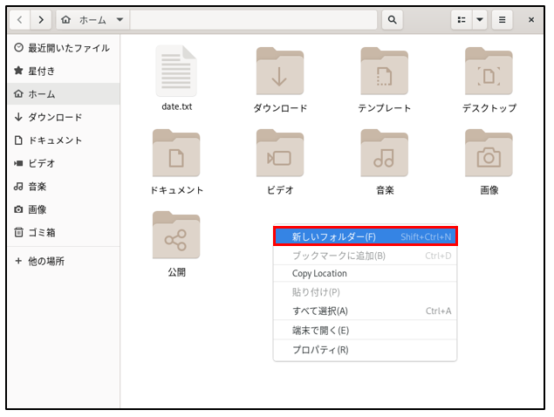Open the 音楽 folder in file grid

[384, 154]
